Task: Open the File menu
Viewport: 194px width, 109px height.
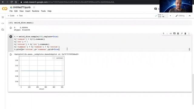Action: pos(11,11)
